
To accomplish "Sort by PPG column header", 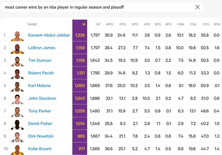I will click(x=122, y=24).
